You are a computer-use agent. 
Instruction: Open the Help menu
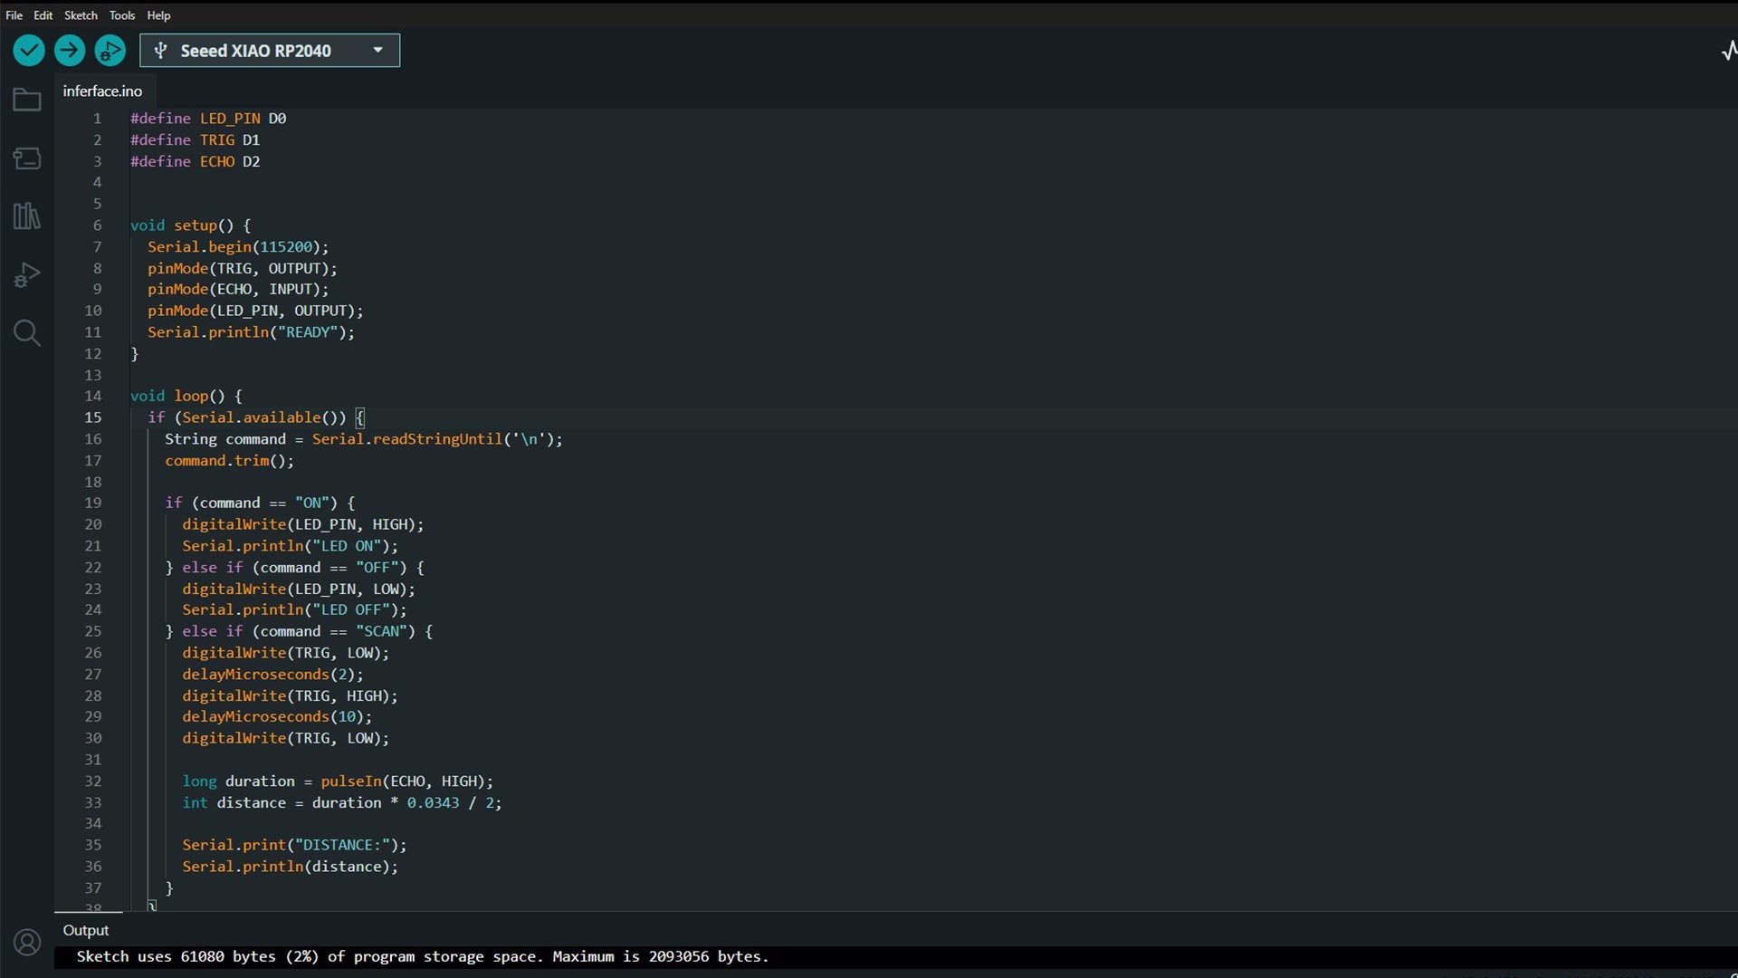point(159,15)
